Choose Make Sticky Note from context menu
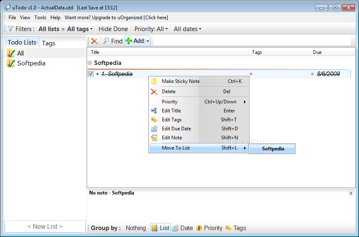The width and height of the screenshot is (359, 237). pyautogui.click(x=199, y=81)
